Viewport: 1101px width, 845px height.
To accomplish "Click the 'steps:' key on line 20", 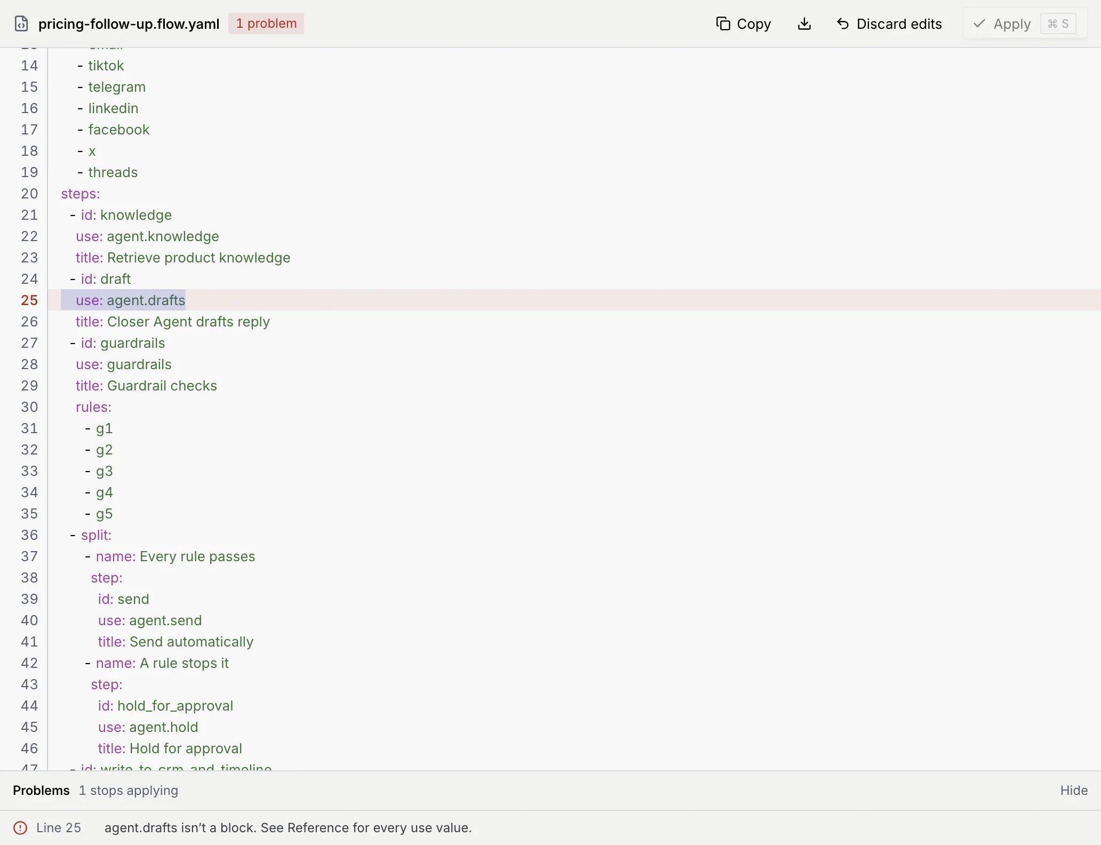I will coord(81,194).
